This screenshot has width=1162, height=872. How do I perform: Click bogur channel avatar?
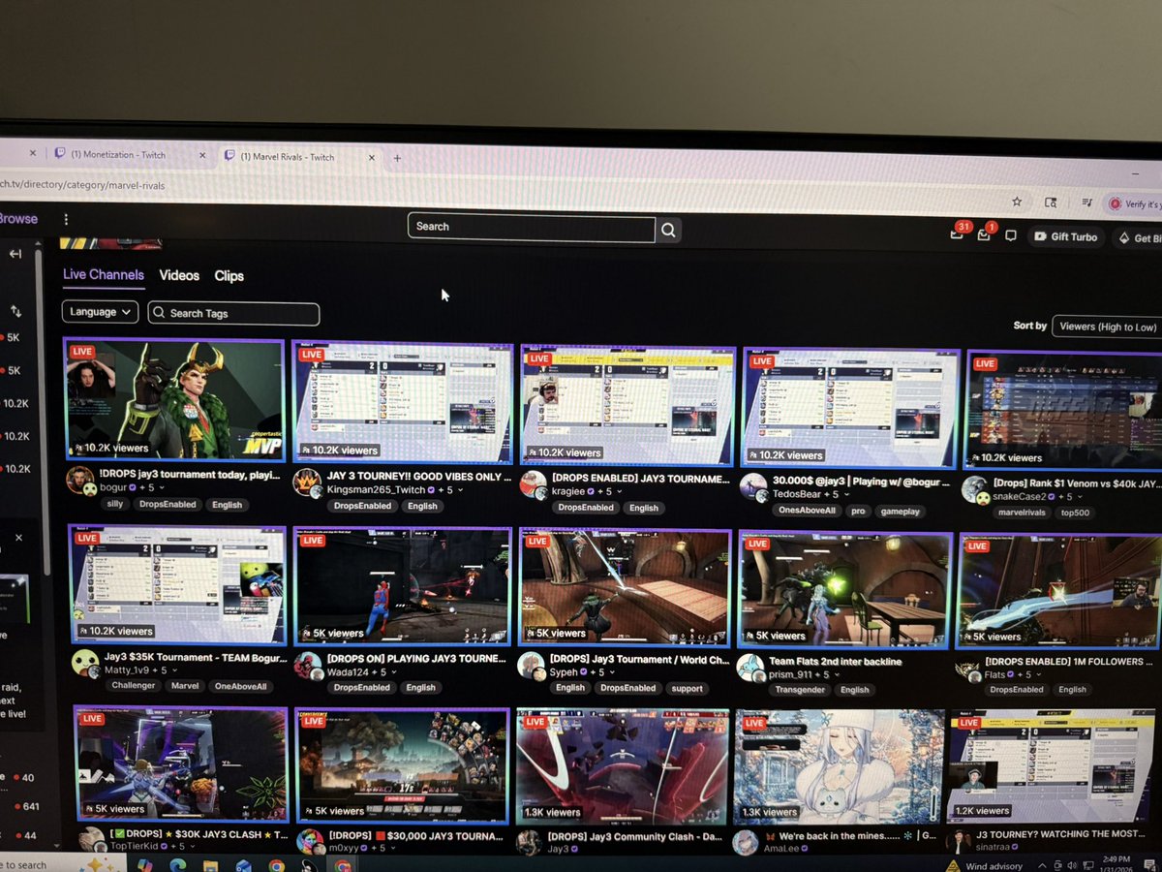tap(81, 482)
